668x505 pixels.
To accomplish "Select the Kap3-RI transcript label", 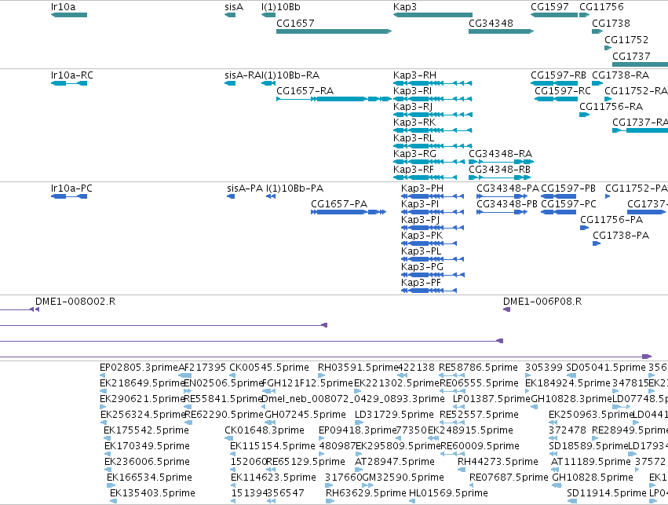I will pyautogui.click(x=412, y=91).
